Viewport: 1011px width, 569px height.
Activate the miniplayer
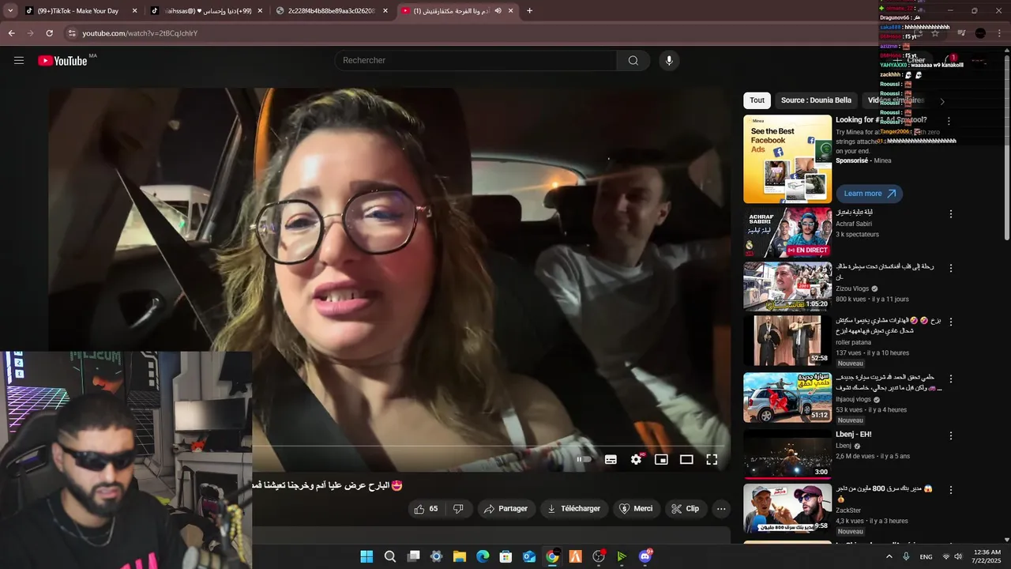point(661,459)
